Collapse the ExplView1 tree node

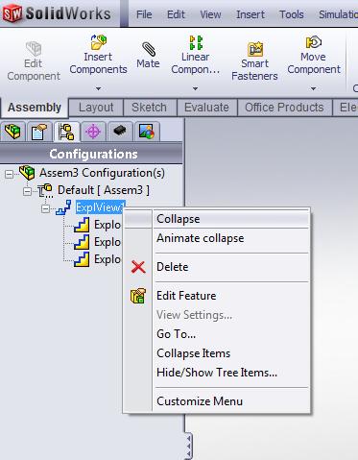tap(46, 208)
